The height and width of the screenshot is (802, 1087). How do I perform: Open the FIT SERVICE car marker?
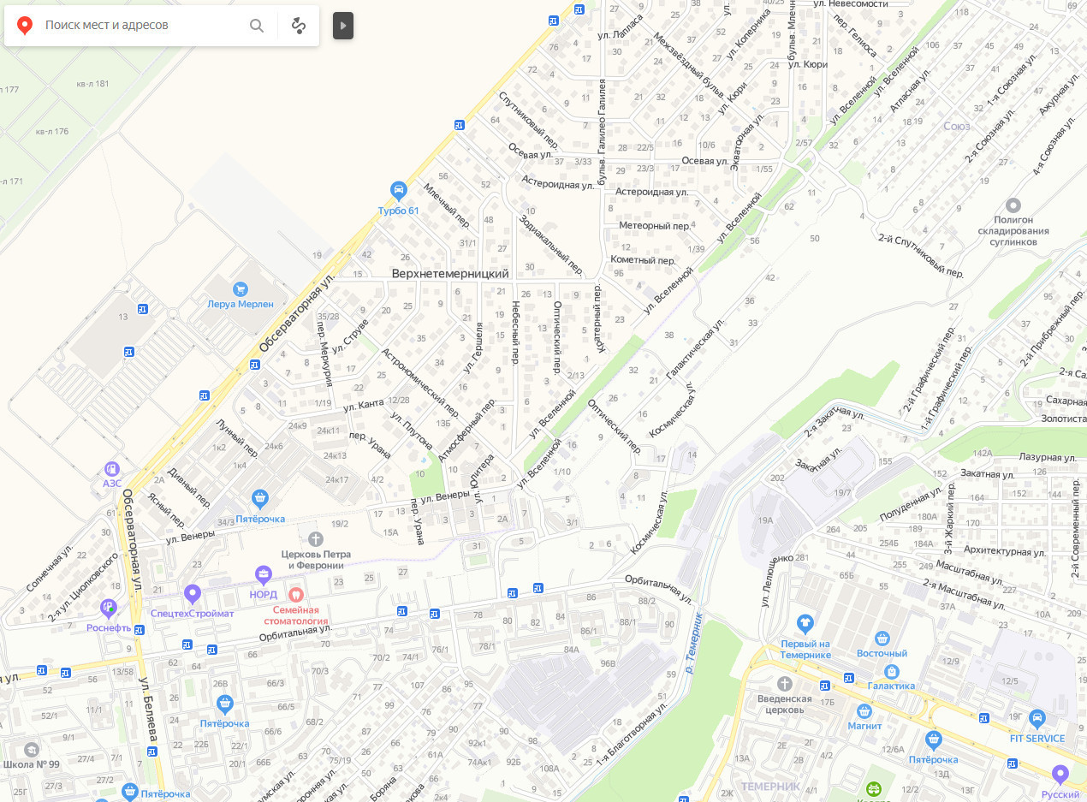pyautogui.click(x=1037, y=718)
